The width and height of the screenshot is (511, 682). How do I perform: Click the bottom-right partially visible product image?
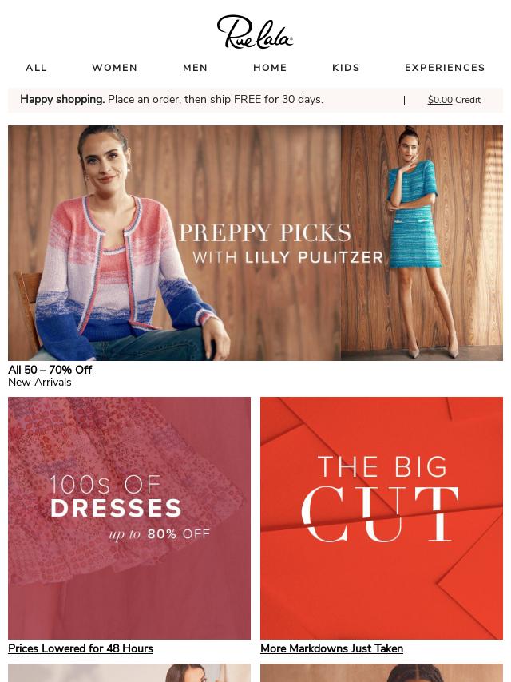[x=382, y=673]
